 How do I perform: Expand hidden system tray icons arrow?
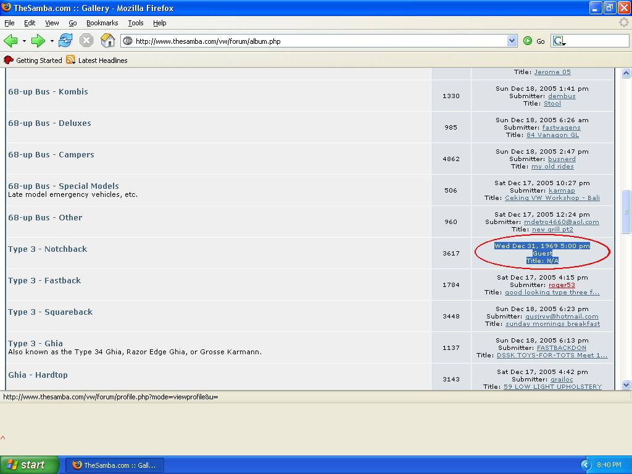coord(586,465)
